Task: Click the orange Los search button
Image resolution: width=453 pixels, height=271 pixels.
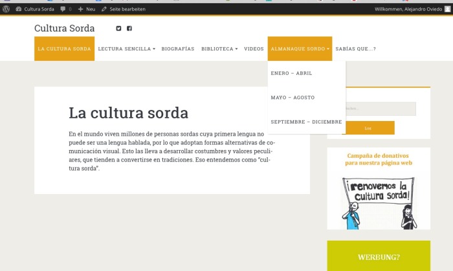Action: click(368, 128)
